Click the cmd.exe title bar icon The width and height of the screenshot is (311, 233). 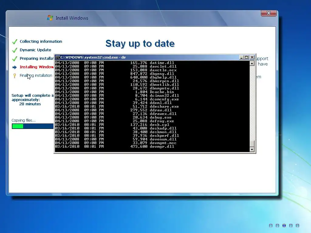(57, 57)
